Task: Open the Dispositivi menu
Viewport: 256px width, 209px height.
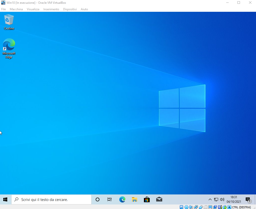Action: tap(70, 9)
